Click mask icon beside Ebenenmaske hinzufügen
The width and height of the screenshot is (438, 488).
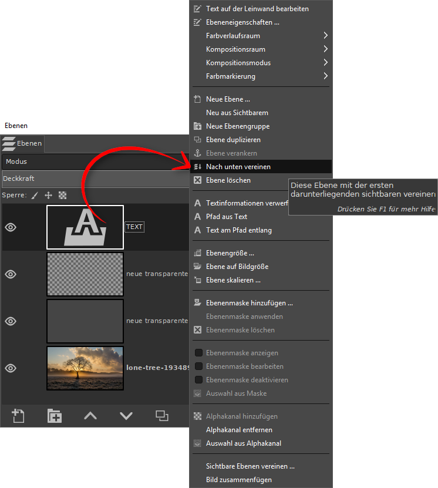click(x=197, y=303)
